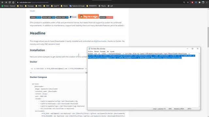Open the Traductor de Google bookmark

[77, 6]
